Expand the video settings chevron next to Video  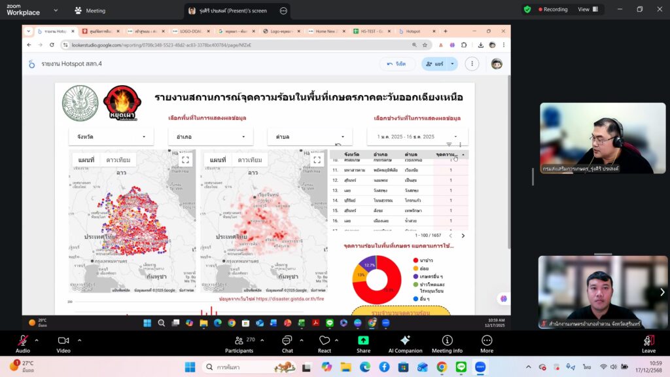pyautogui.click(x=79, y=340)
